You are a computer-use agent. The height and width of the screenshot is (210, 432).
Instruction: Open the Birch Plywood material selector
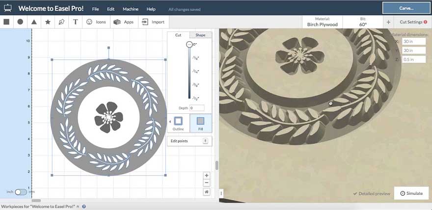[323, 22]
